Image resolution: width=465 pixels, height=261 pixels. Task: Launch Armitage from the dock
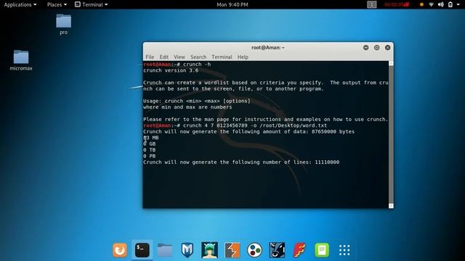210,250
